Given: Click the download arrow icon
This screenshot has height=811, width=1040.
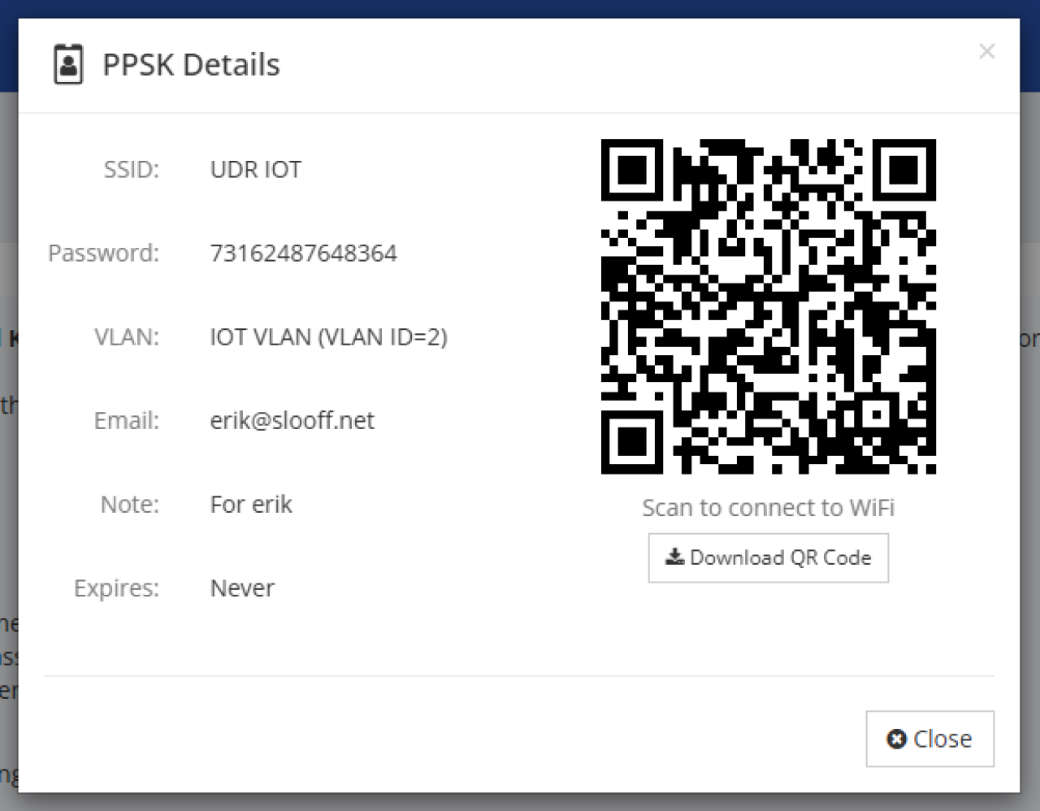Looking at the screenshot, I should tap(674, 557).
